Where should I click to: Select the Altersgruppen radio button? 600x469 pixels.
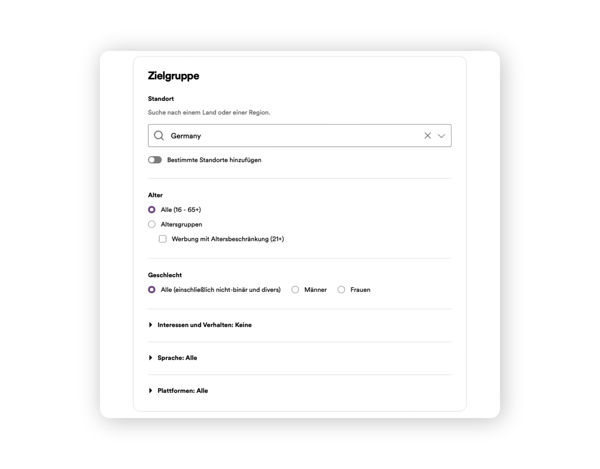pos(152,224)
